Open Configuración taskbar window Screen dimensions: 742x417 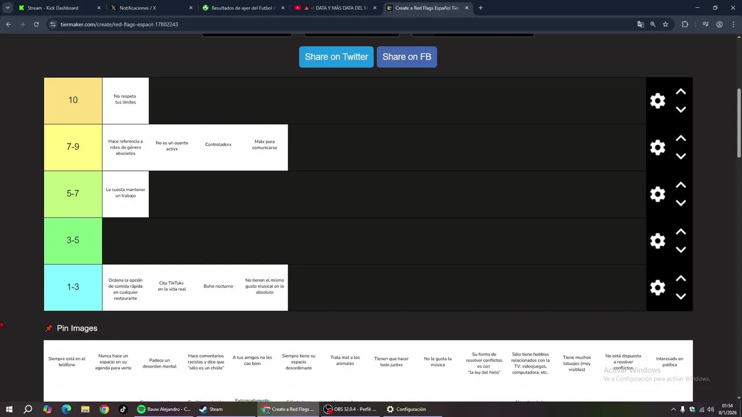click(x=407, y=409)
